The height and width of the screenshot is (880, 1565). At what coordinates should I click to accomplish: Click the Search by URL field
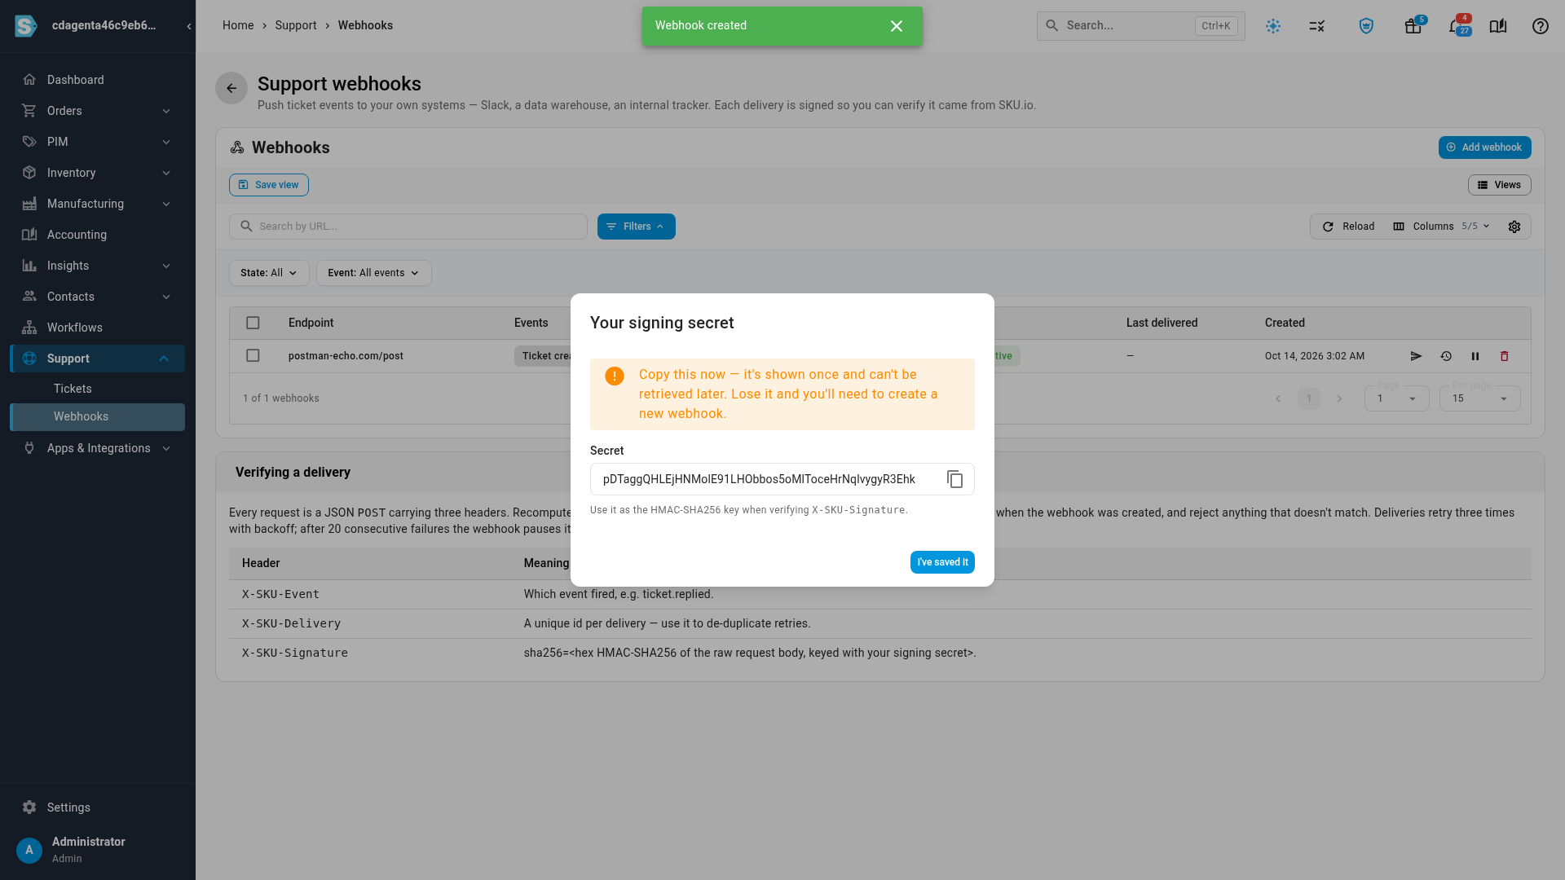(408, 227)
